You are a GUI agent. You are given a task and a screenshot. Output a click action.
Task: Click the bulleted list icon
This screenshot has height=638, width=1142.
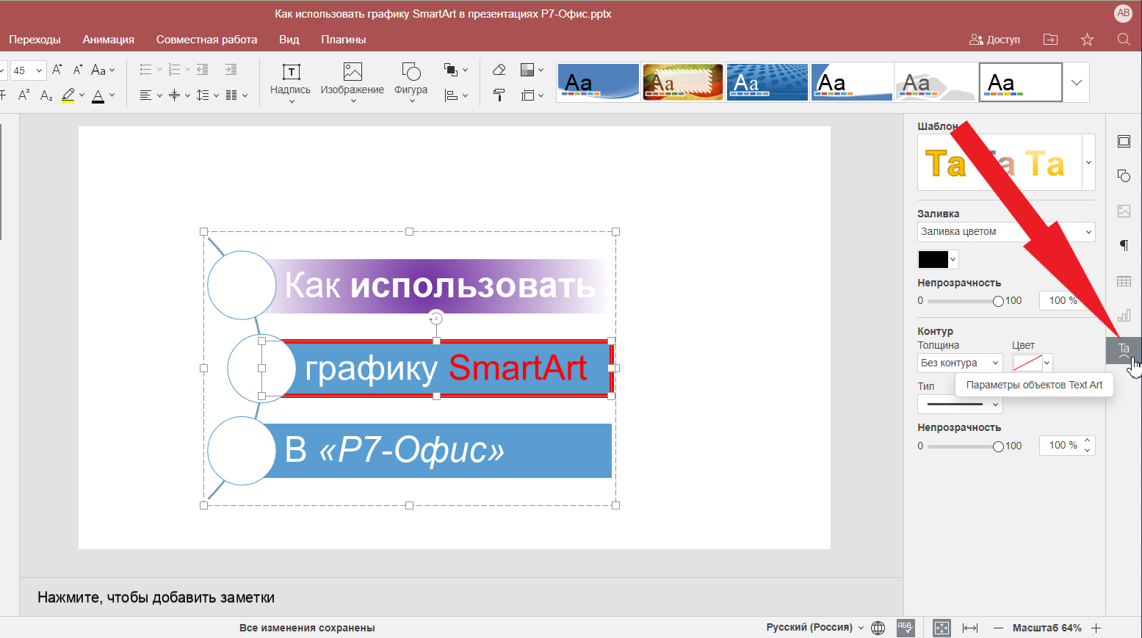[x=145, y=70]
